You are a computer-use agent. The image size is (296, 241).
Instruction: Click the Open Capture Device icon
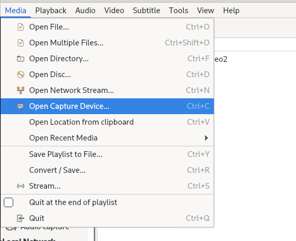[21, 106]
